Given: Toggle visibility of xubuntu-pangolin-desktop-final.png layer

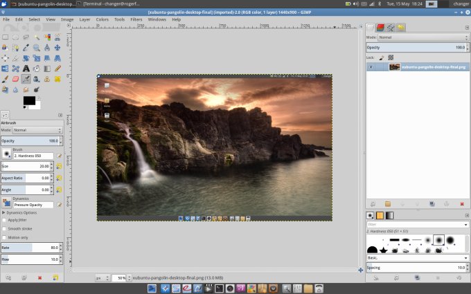Looking at the screenshot, I should pyautogui.click(x=371, y=67).
